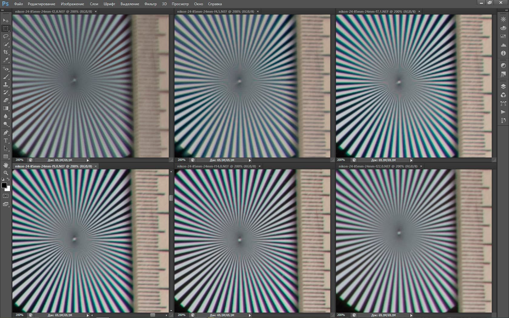Toggle Quick Mask mode
This screenshot has height=318, width=509.
6,196
